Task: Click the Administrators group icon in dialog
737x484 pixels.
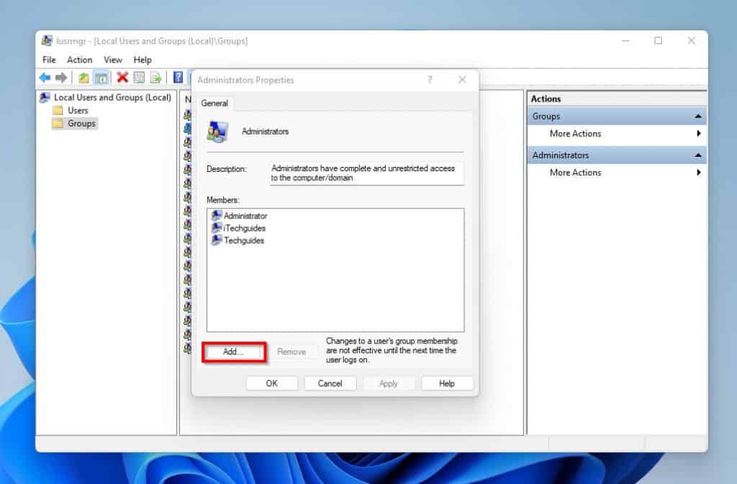Action: [x=217, y=132]
